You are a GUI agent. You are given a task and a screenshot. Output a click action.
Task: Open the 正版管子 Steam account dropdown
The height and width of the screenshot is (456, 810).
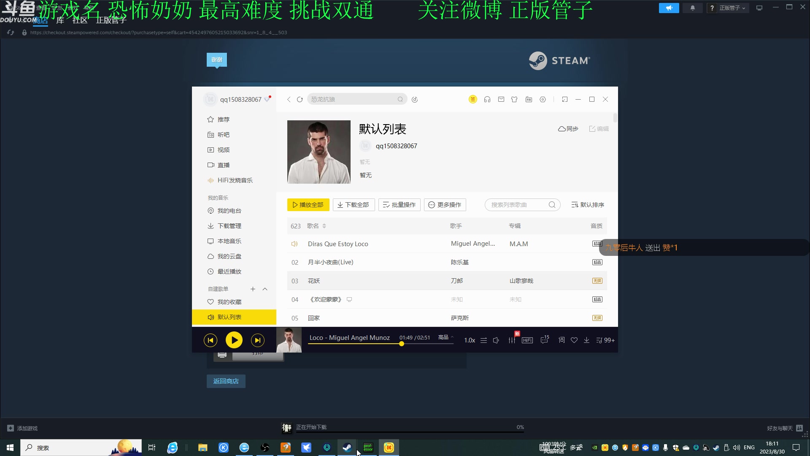click(732, 8)
